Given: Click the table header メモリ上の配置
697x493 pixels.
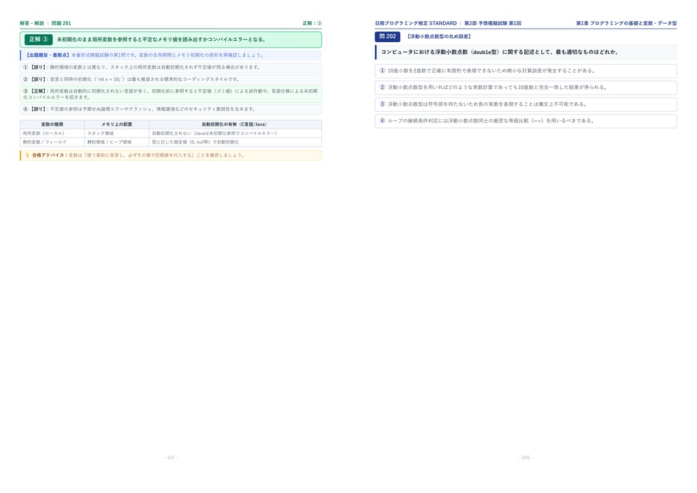Looking at the screenshot, I should tap(116, 125).
